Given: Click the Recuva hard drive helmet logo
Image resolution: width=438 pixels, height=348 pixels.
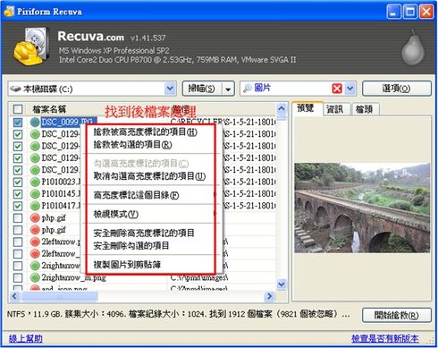Looking at the screenshot, I should click(30, 46).
